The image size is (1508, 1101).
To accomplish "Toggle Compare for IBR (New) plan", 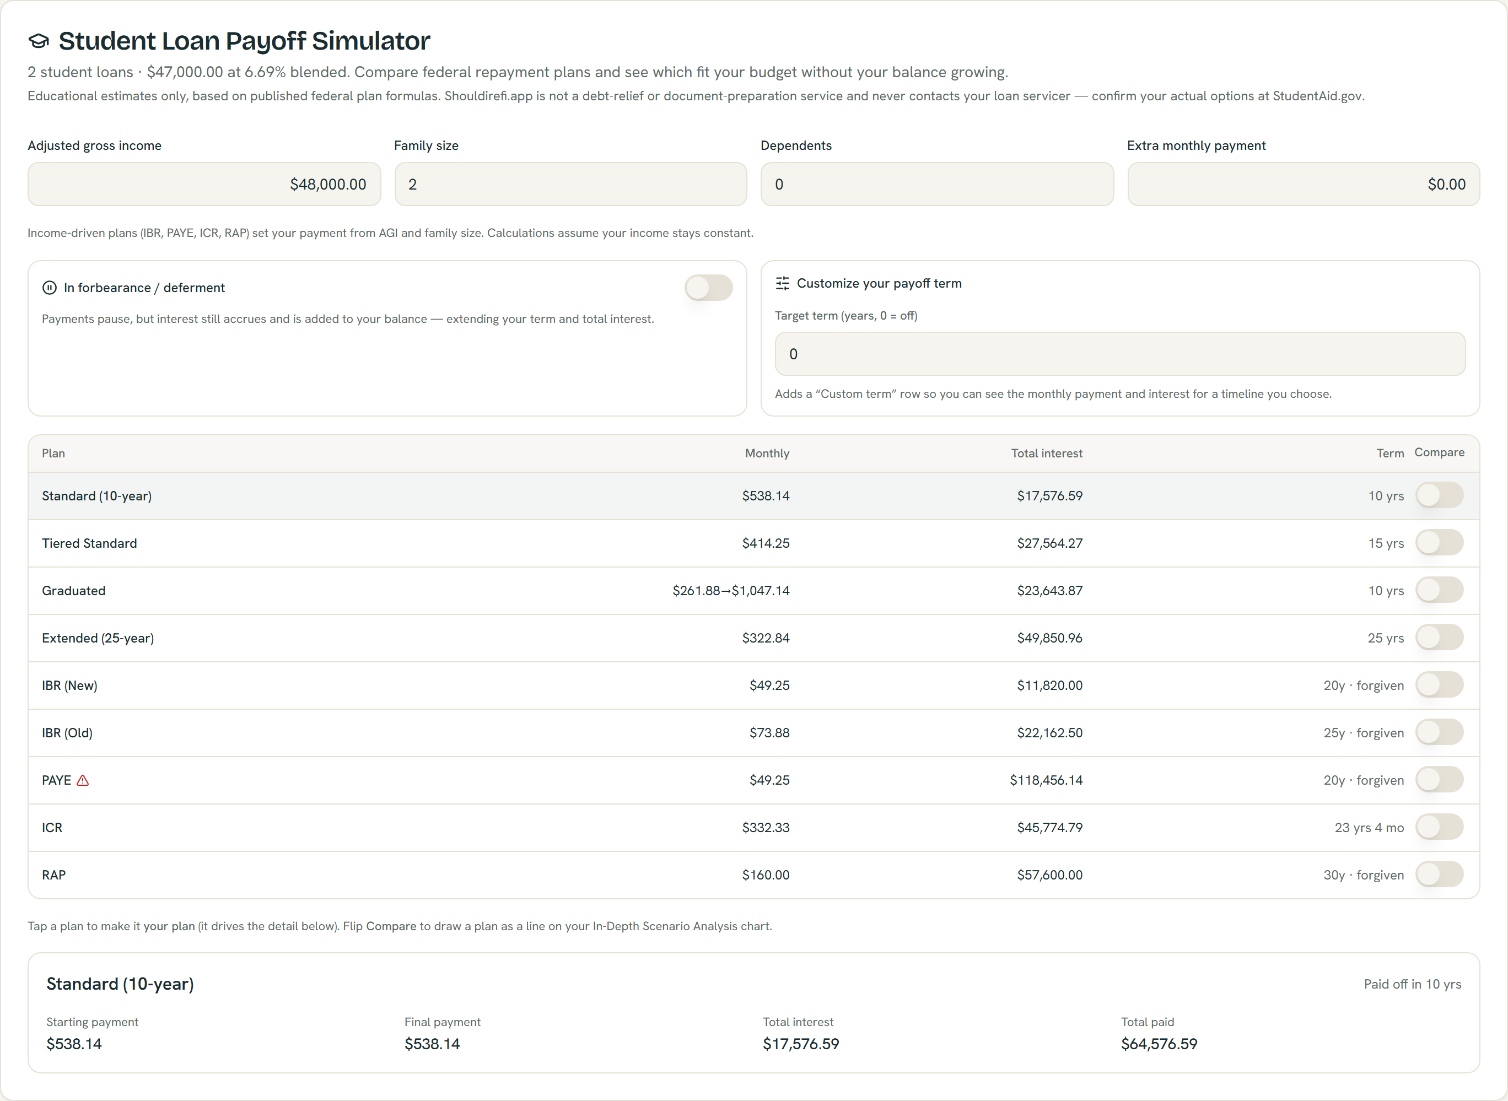I will tap(1439, 684).
